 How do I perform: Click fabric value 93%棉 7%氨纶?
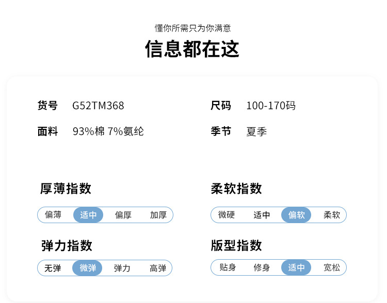(108, 131)
